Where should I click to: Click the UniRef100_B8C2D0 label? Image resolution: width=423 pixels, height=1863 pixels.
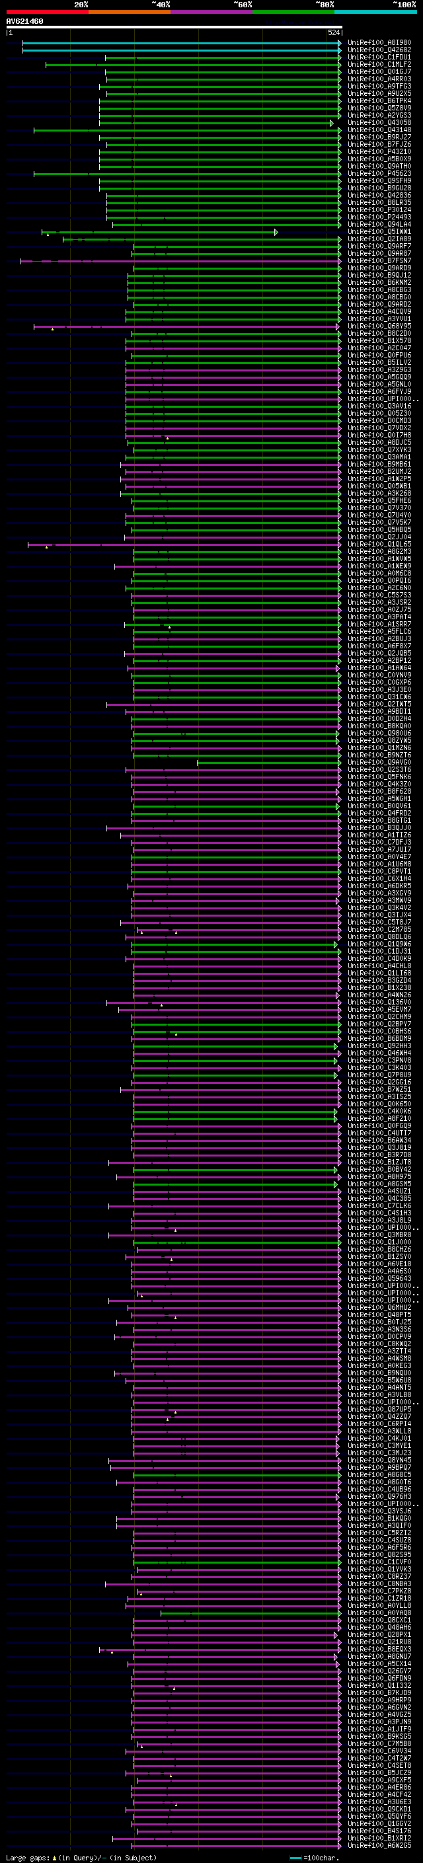coord(379,333)
